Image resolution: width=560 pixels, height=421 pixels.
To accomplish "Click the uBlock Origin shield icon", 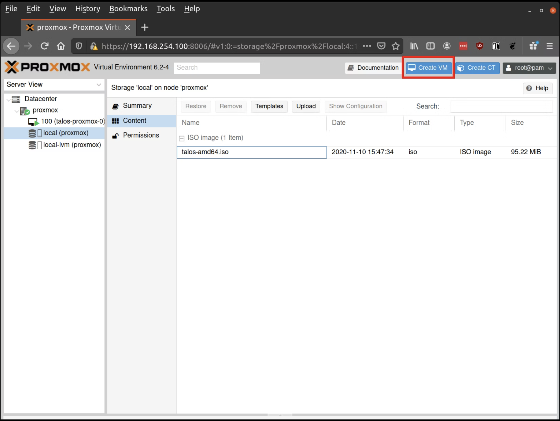I will [480, 46].
